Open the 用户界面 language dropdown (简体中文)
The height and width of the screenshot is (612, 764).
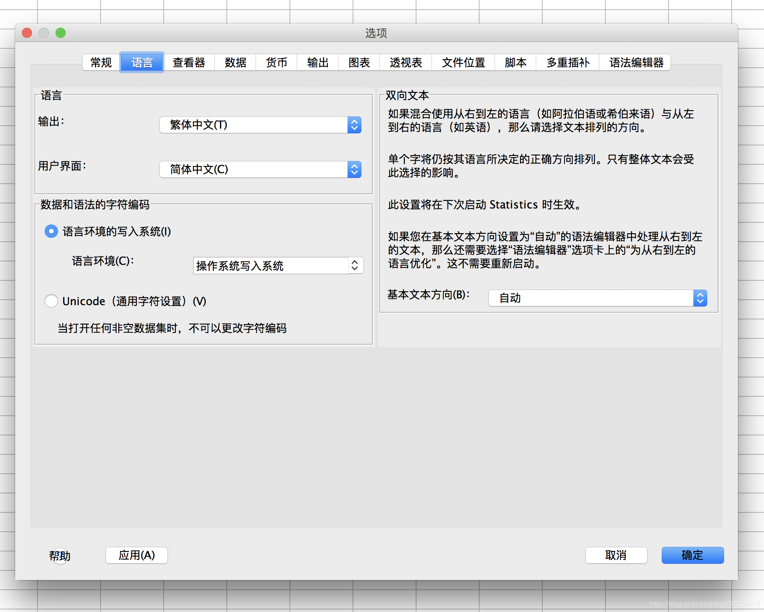click(x=260, y=169)
